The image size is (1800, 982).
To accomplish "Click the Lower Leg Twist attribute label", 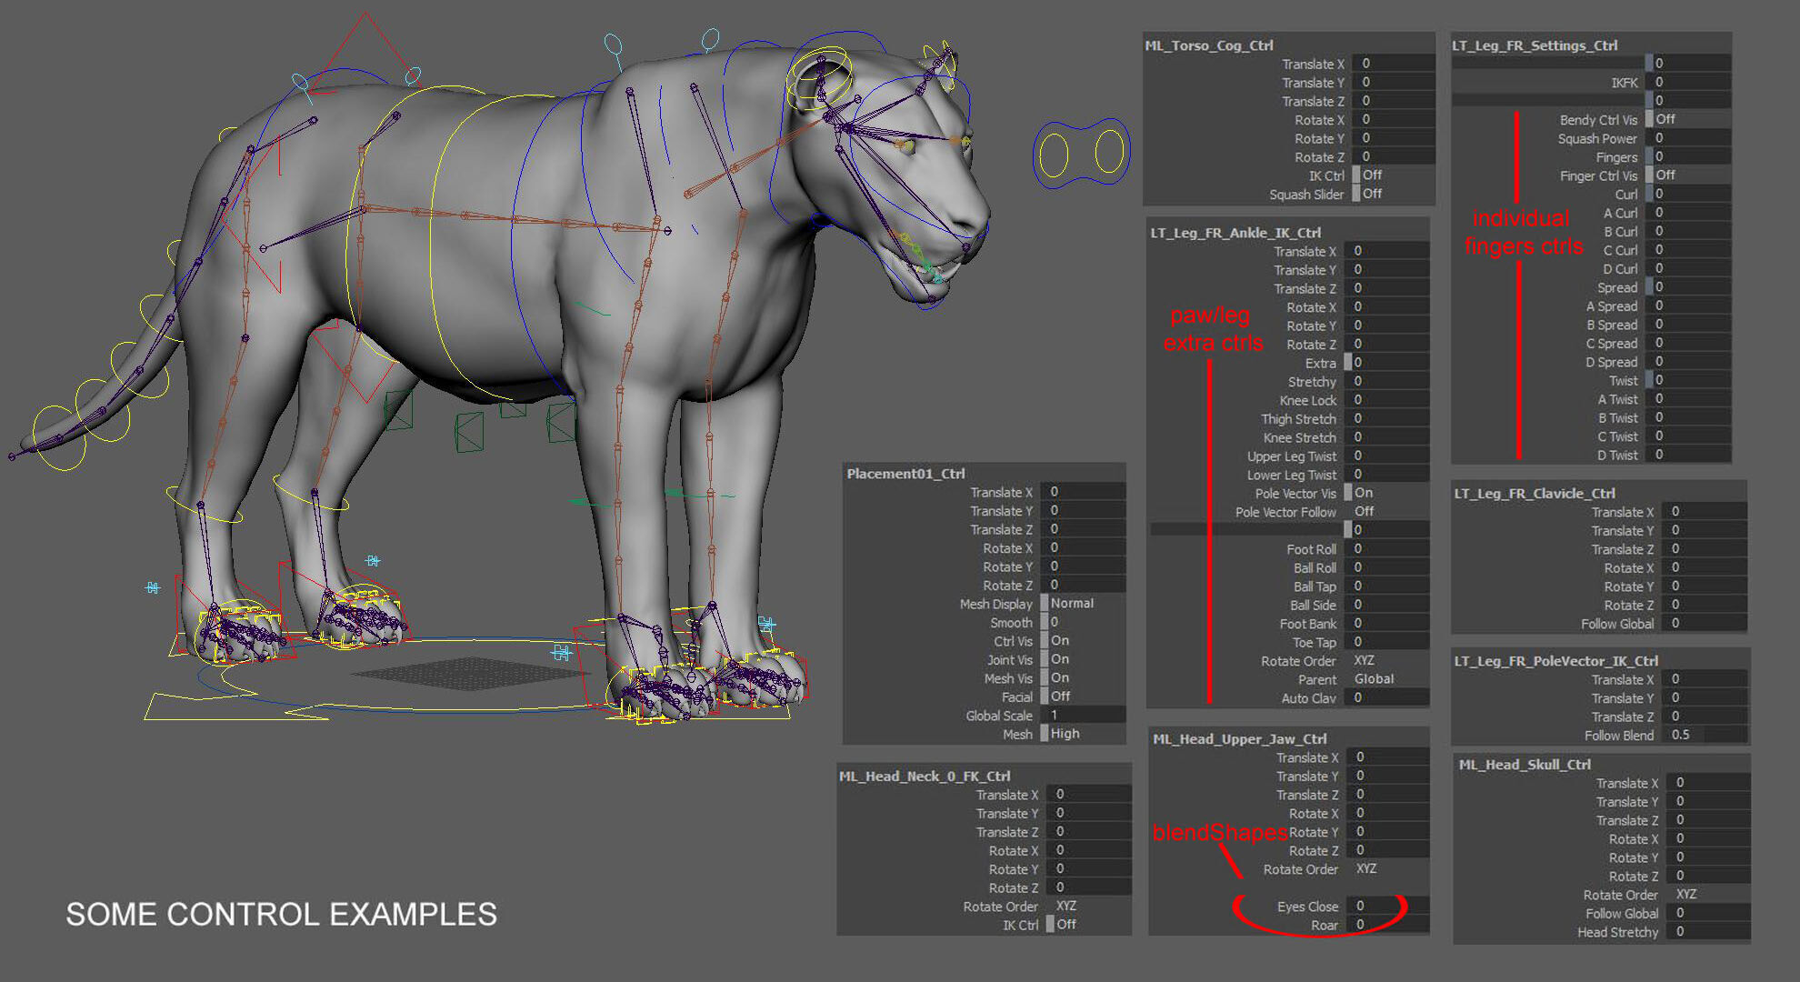I will (x=1292, y=475).
